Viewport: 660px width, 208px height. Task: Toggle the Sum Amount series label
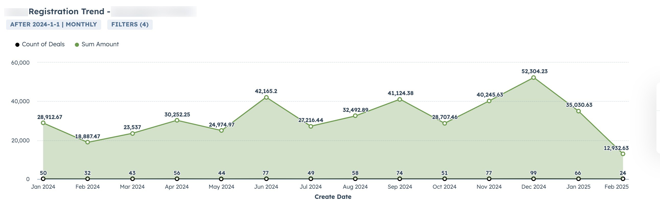100,44
